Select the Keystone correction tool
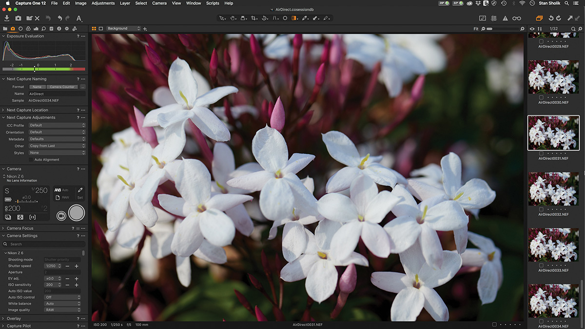The height and width of the screenshot is (329, 585). pyautogui.click(x=276, y=18)
